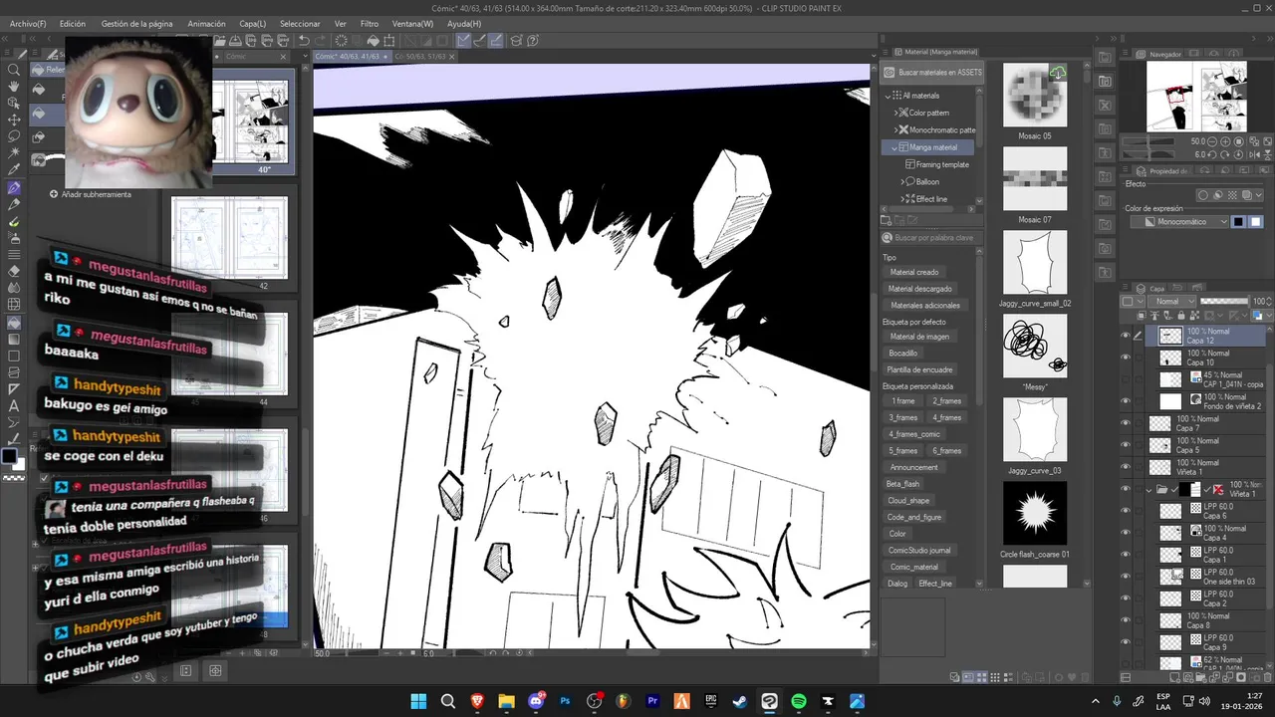1275x717 pixels.
Task: Select the Zoom magnifier tool
Action: click(14, 70)
